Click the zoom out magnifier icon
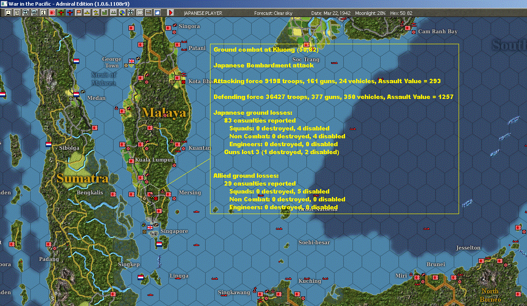The image size is (527, 306). pos(35,13)
